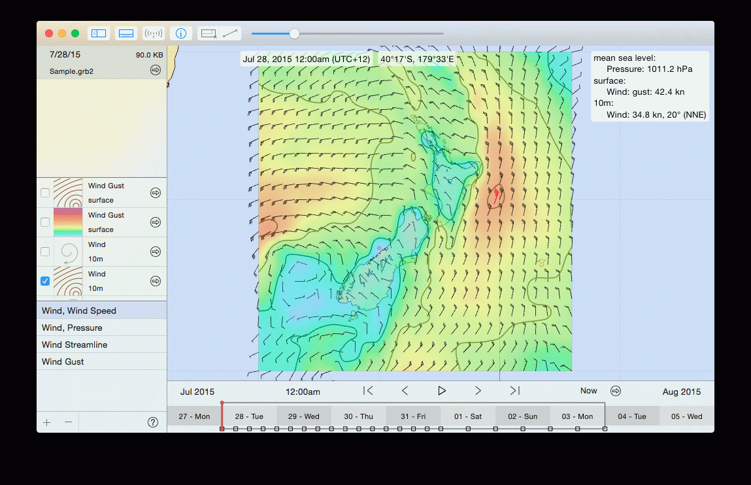Click the Now button in timeline
This screenshot has height=485, width=751.
tap(588, 391)
